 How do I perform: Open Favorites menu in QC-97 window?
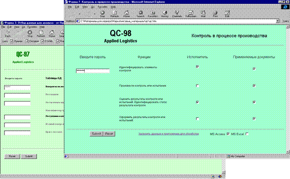tap(32, 27)
